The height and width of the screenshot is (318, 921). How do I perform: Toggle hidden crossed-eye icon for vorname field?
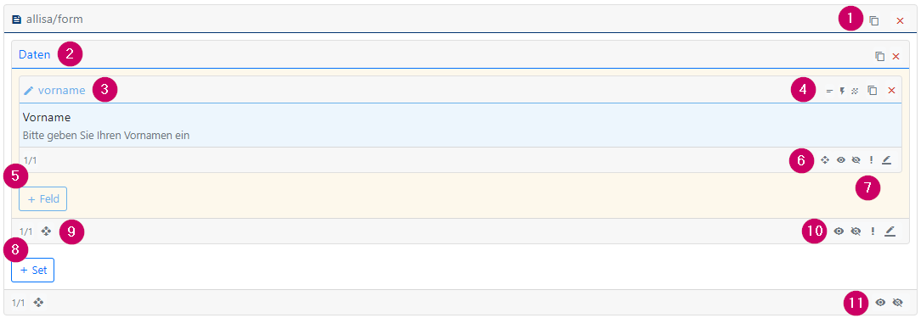tap(856, 159)
